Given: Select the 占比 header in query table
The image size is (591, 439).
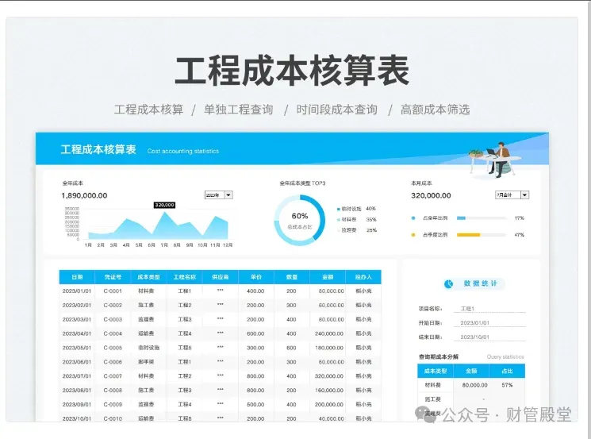Looking at the screenshot, I should point(508,371).
